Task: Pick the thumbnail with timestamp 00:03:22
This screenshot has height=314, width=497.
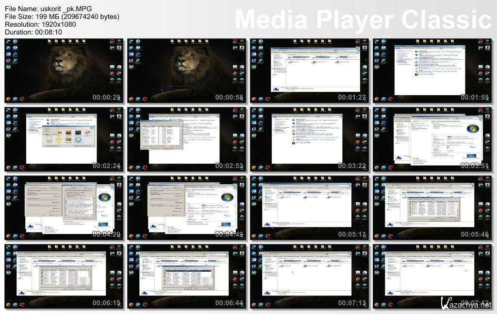Action: click(310, 140)
